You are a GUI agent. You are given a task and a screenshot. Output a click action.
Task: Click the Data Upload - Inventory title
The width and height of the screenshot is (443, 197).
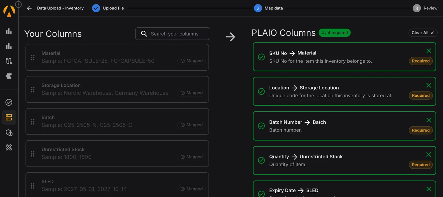(x=60, y=8)
